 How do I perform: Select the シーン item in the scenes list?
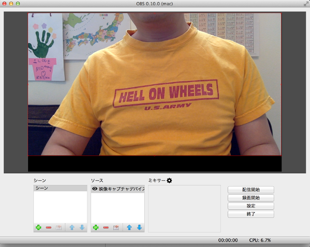point(60,188)
